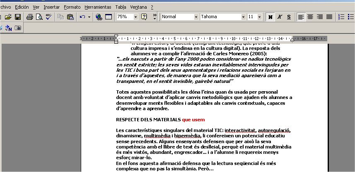This screenshot has width=355, height=172.
Task: Expand the toolbar options chevron
Action: [155, 17]
